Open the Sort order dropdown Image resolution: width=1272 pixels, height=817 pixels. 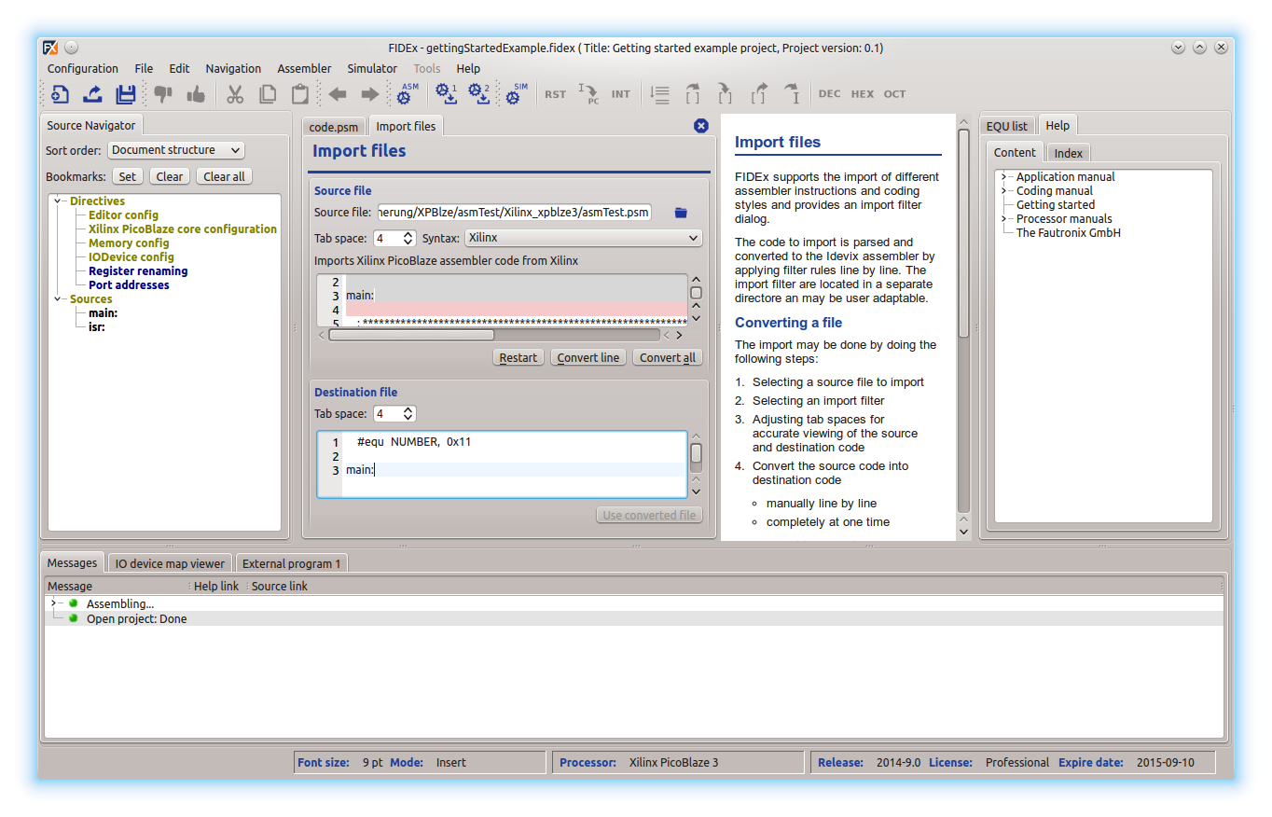[176, 150]
